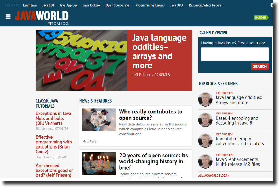Go to Java App Dev section
The width and height of the screenshot is (279, 187).
coord(69,5)
